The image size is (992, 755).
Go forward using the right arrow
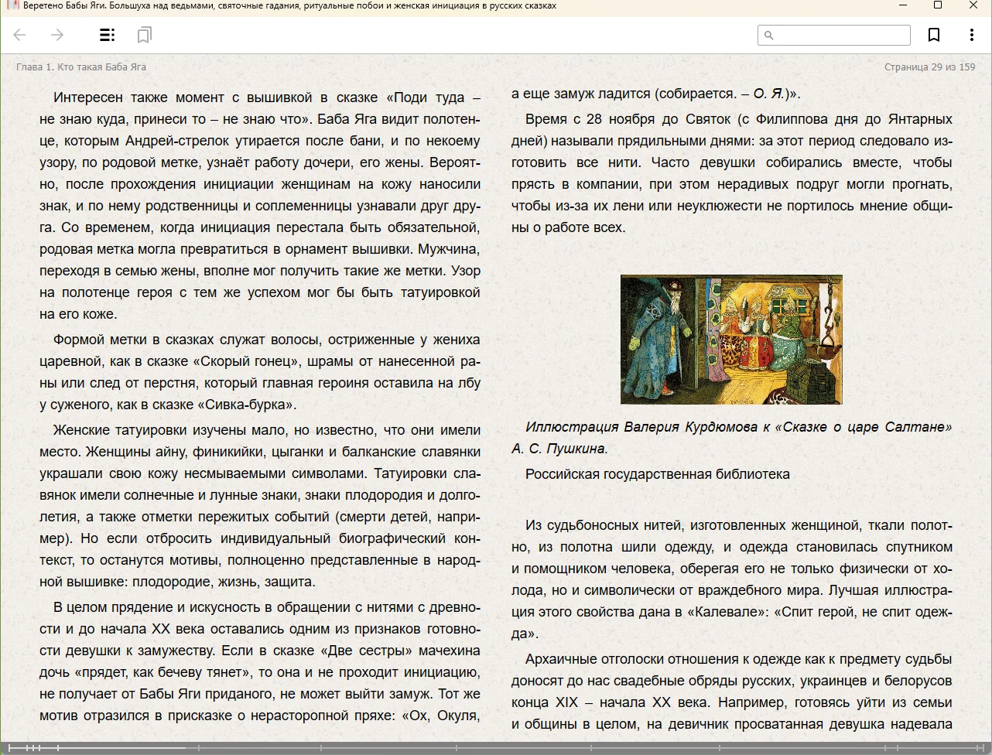click(x=57, y=35)
